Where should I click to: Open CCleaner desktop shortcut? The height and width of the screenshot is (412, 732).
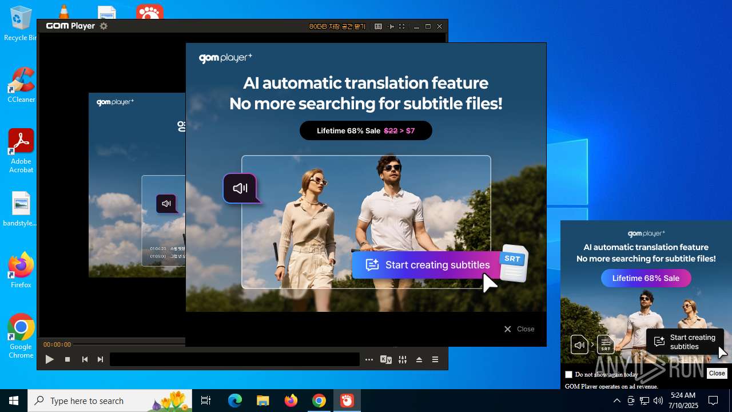[21, 86]
